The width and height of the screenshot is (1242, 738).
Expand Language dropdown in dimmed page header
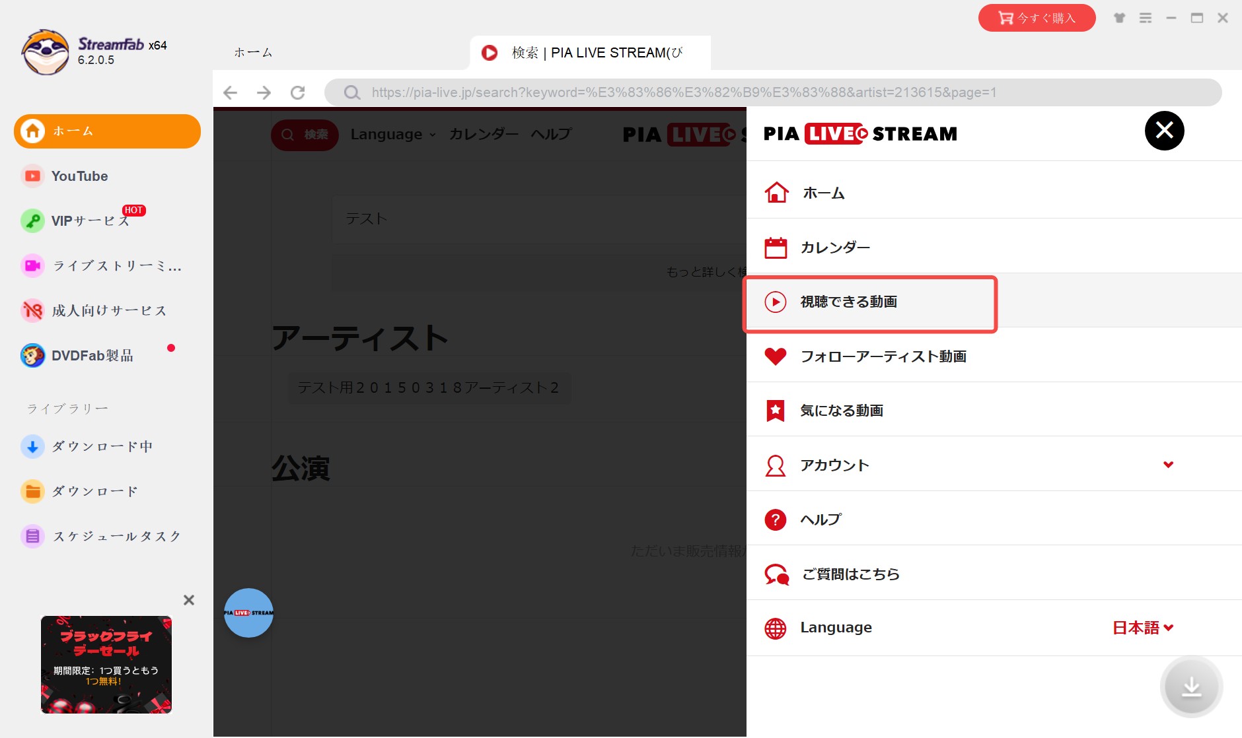(x=393, y=135)
